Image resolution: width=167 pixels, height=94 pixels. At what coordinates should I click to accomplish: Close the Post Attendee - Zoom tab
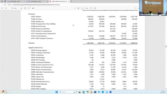tap(47, 2)
